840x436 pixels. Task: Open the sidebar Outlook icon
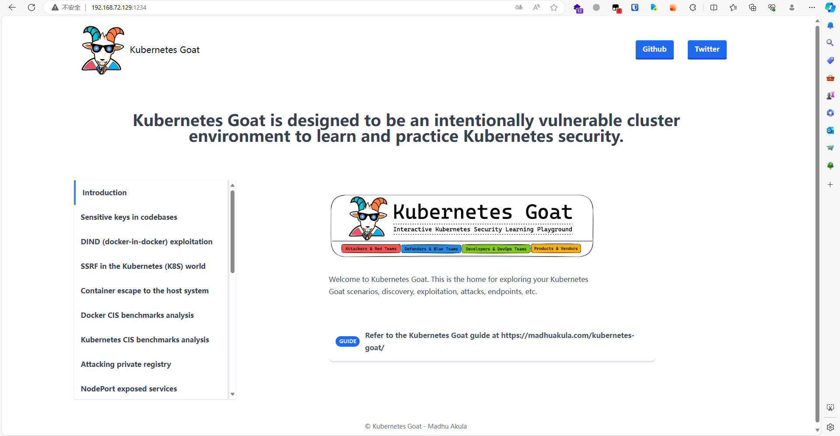tap(830, 130)
